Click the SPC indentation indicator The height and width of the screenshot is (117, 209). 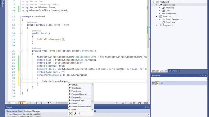tap(139, 103)
